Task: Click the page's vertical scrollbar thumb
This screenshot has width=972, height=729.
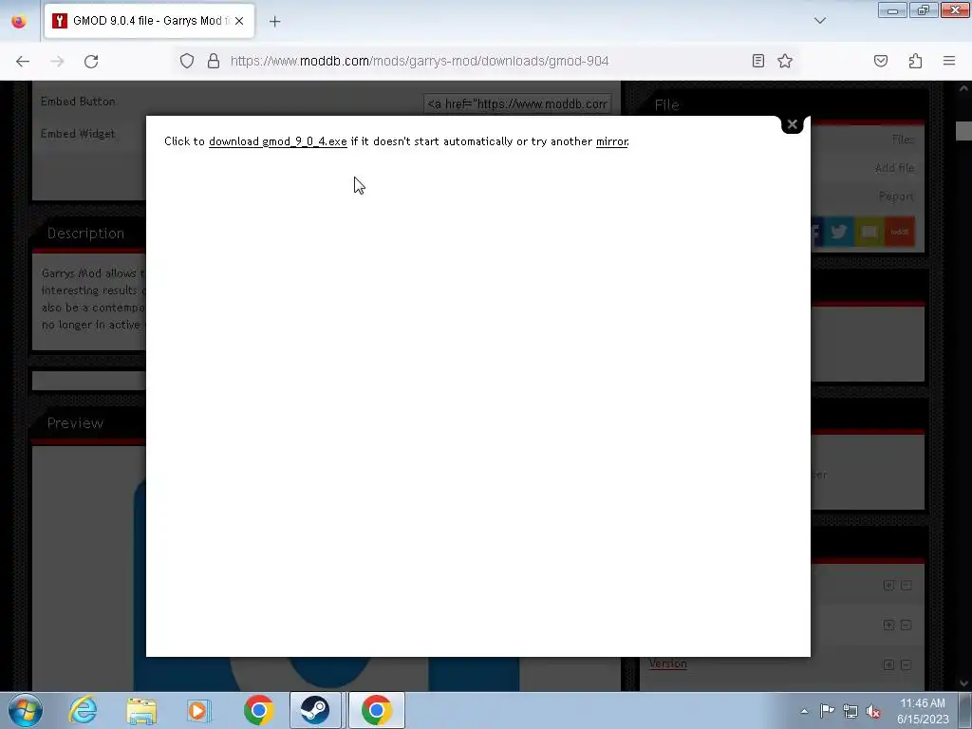Action: coord(963,131)
